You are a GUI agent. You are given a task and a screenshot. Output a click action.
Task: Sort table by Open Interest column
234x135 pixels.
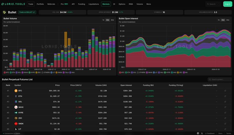126,85
